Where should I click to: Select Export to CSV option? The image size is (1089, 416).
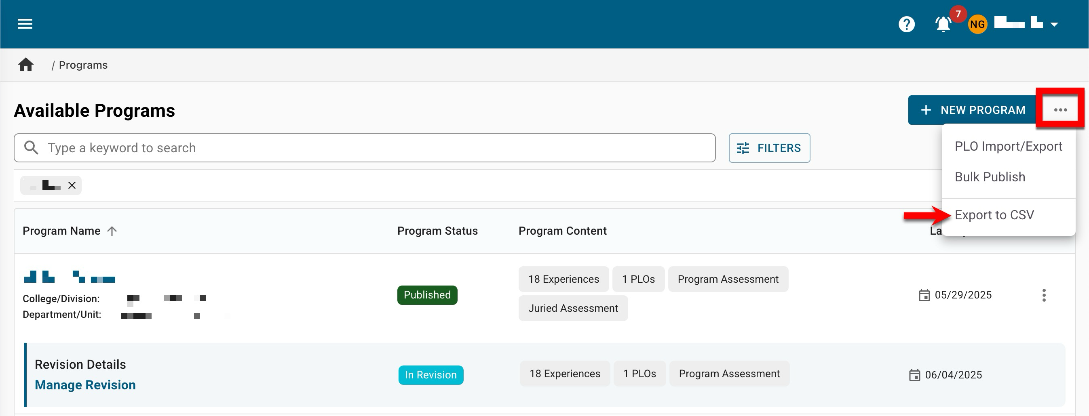point(994,215)
